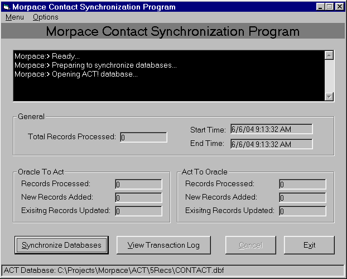The height and width of the screenshot is (279, 347).
Task: Click the Start Time field
Action: point(272,129)
